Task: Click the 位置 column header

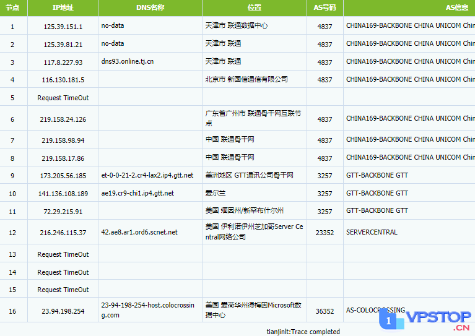Action: tap(255, 7)
